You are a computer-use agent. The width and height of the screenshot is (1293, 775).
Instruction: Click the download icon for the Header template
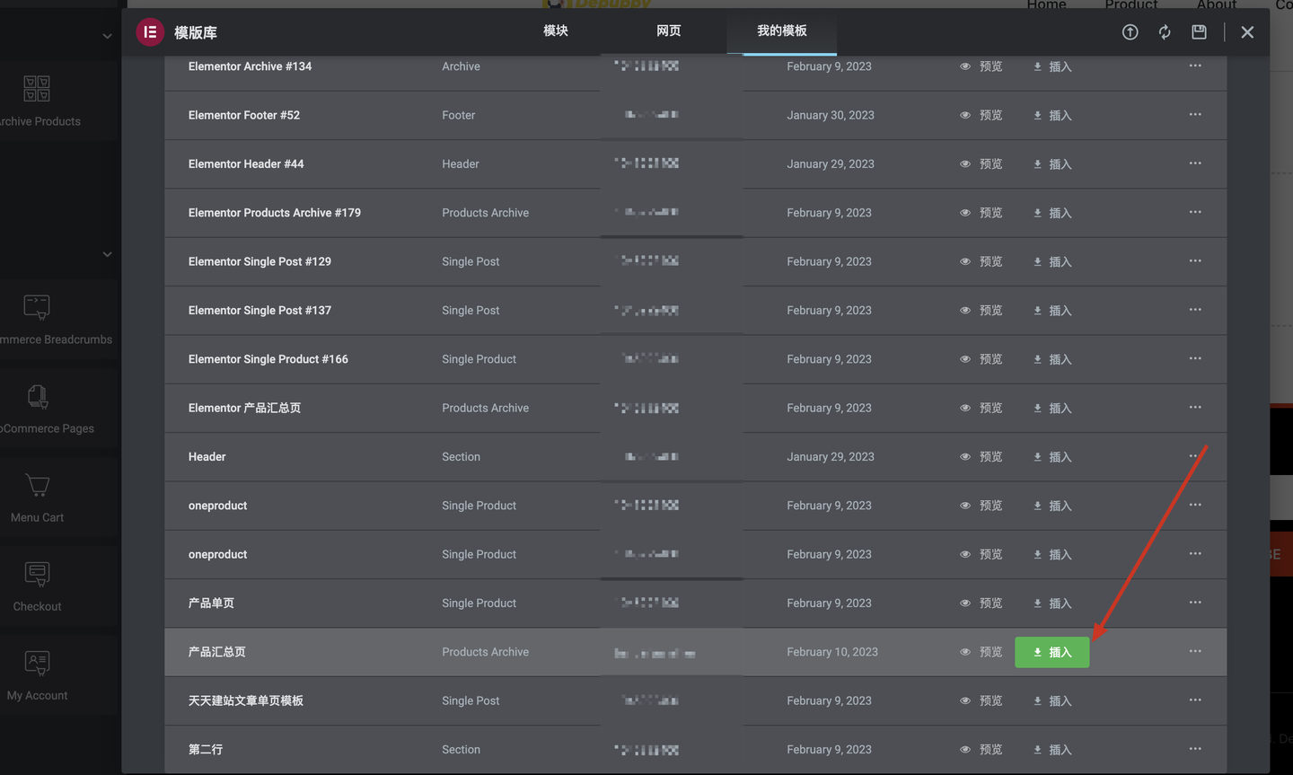(x=1037, y=457)
